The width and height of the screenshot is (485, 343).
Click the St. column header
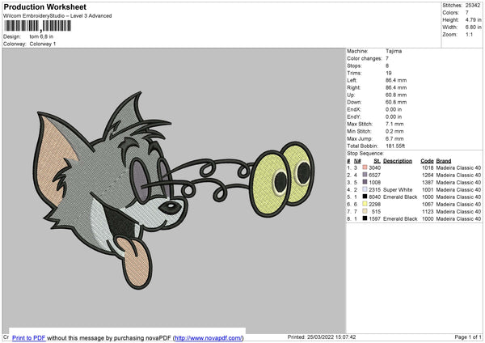(x=377, y=161)
